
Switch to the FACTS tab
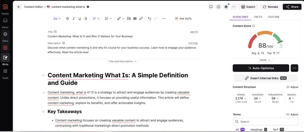pyautogui.click(x=258, y=17)
